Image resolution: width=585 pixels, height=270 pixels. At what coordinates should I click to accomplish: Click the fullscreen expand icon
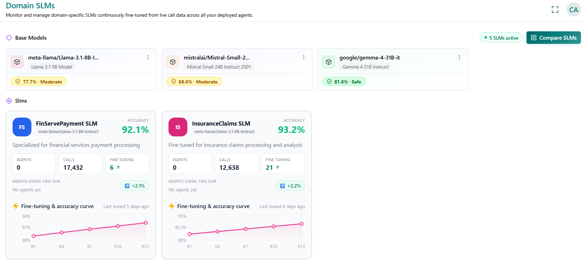point(555,10)
